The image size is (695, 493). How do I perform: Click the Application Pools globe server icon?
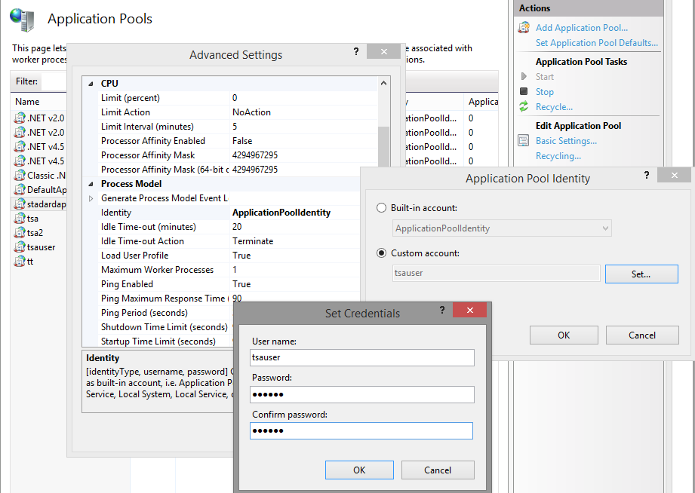(22, 20)
